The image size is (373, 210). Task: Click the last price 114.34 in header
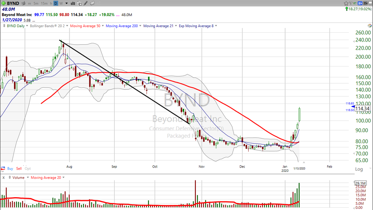(x=77, y=15)
